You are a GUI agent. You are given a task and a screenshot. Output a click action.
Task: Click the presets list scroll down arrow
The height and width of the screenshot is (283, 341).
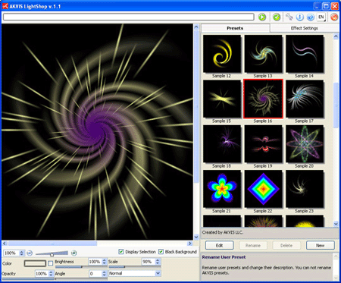pyautogui.click(x=336, y=224)
